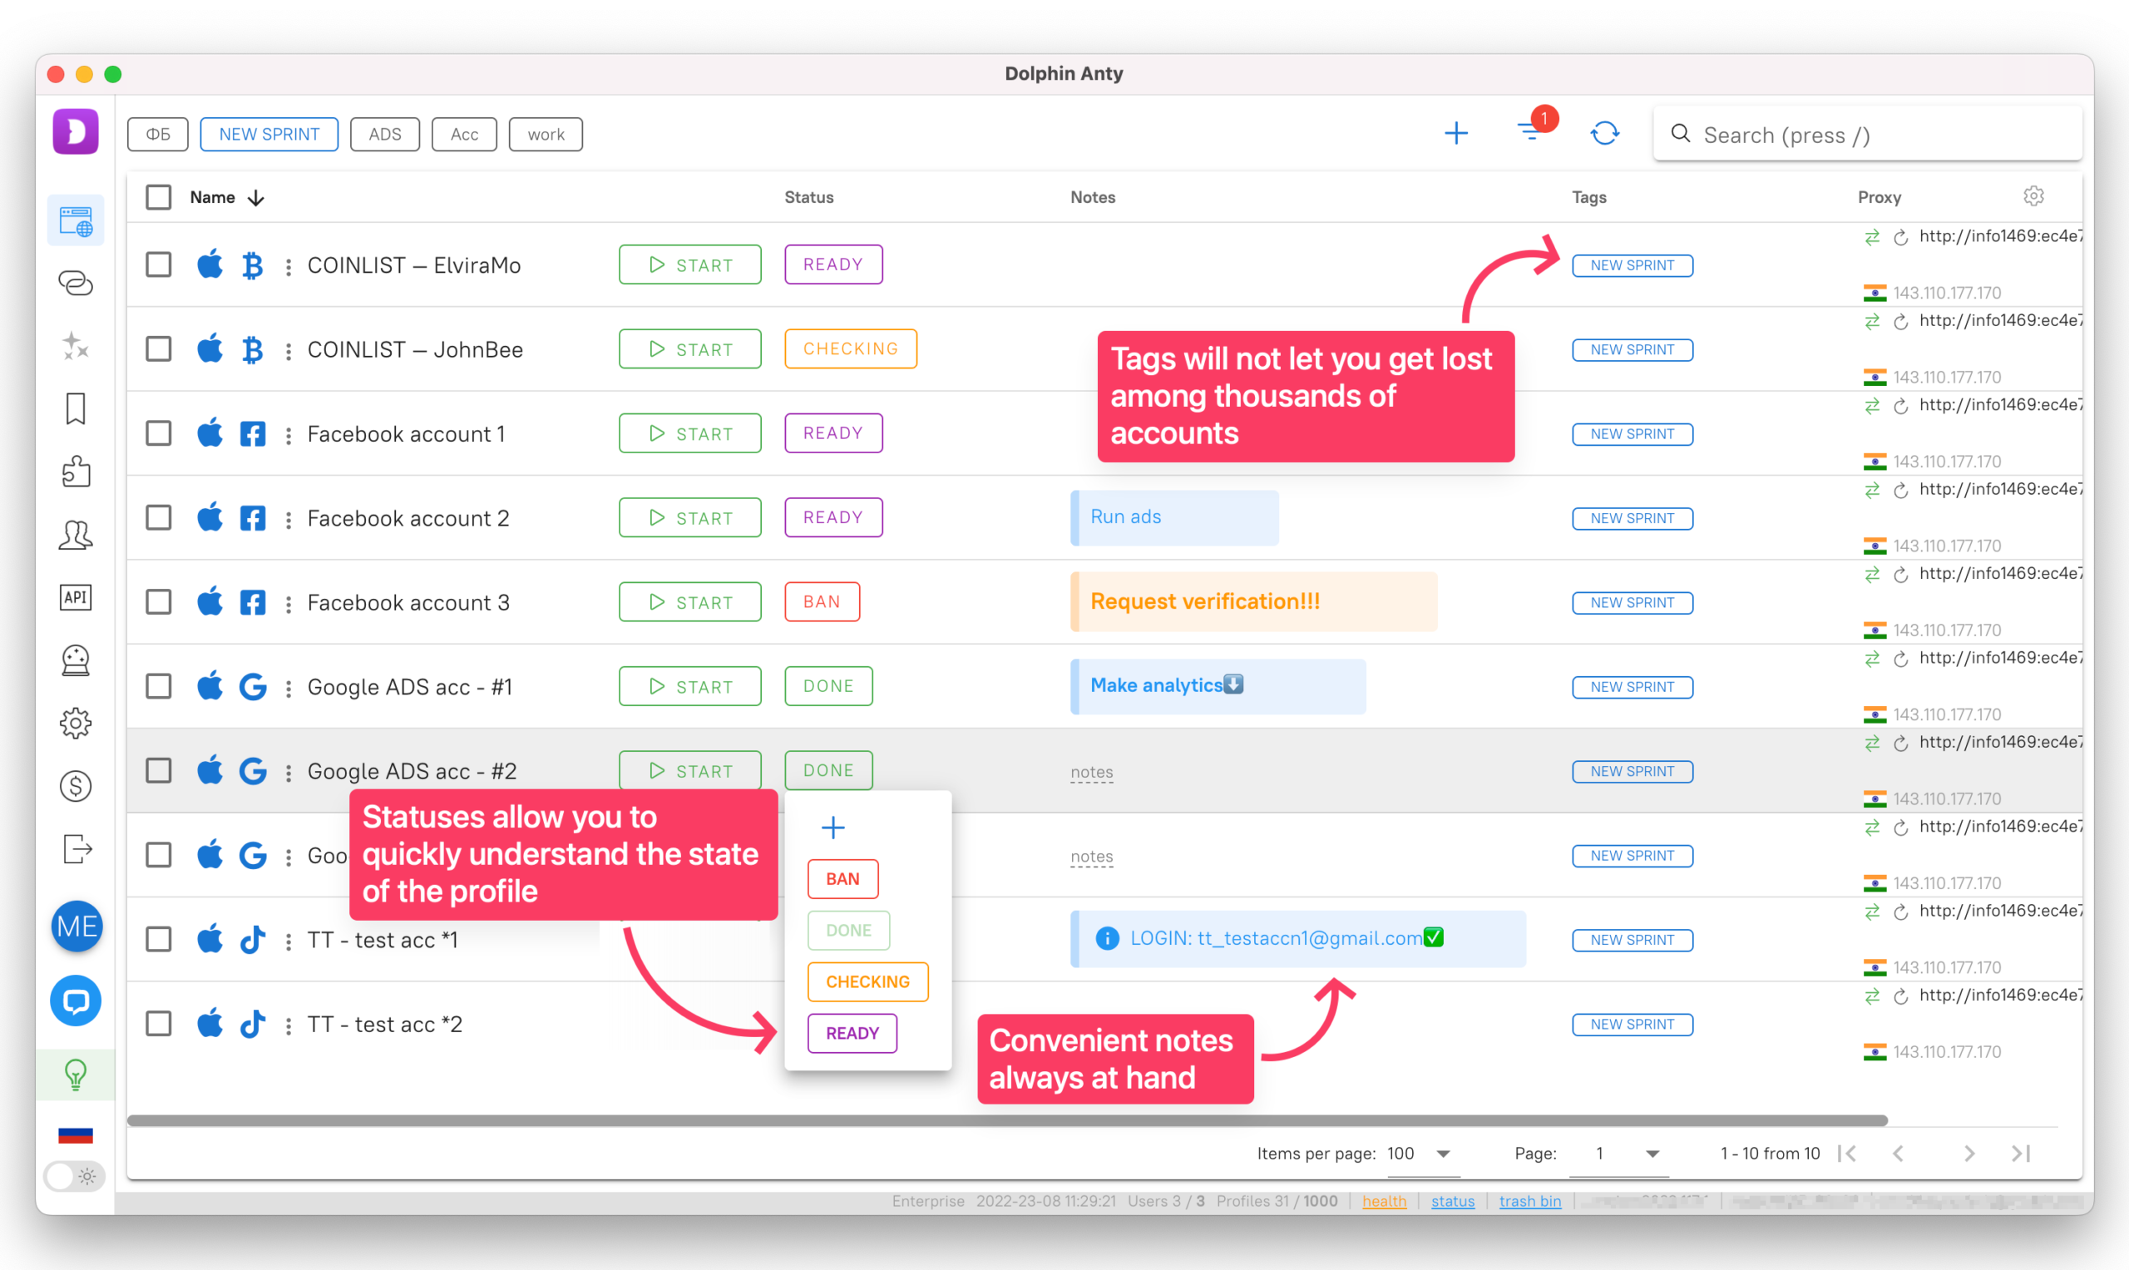
Task: Open the three-dot menu for COINLIST – ElviraMo
Action: [289, 266]
